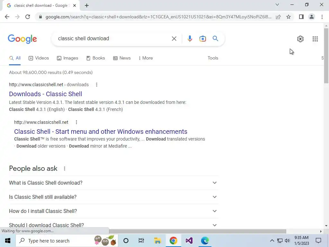Viewport: 329px width, 247px height.
Task: View site information via lock icon
Action: click(x=40, y=17)
